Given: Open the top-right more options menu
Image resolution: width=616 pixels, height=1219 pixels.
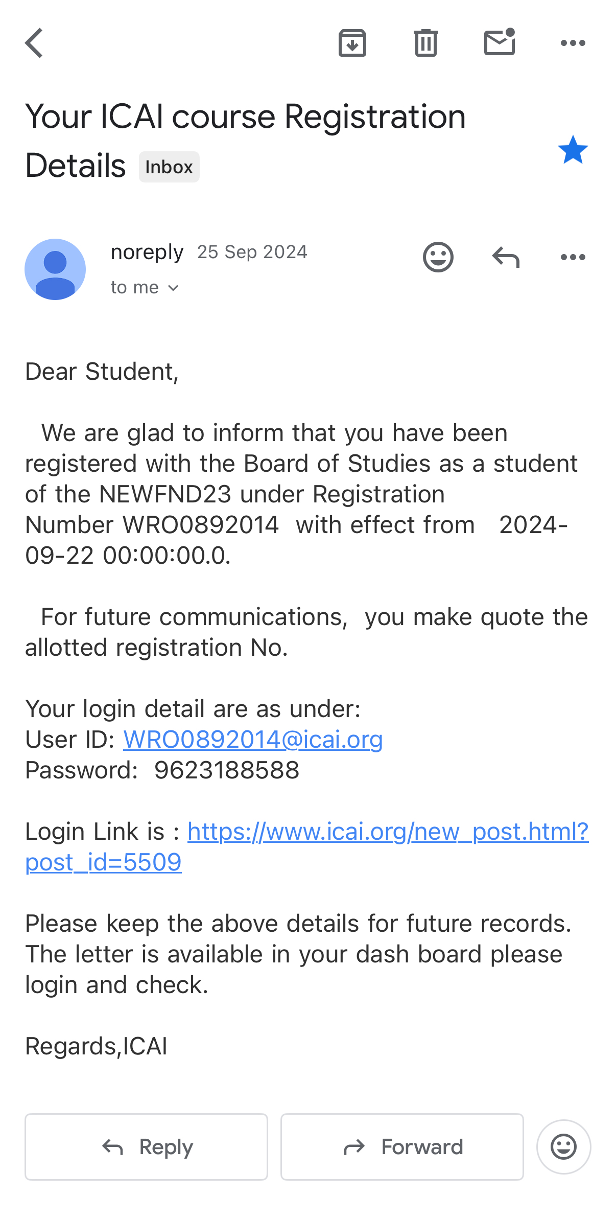Looking at the screenshot, I should tap(573, 43).
